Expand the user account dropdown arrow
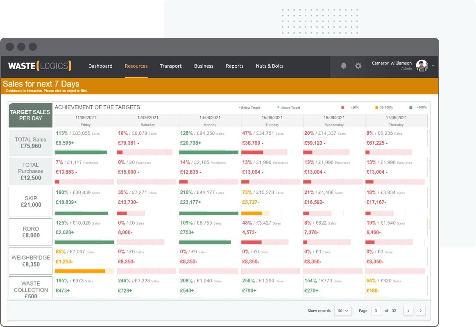476x327 pixels. (433, 66)
